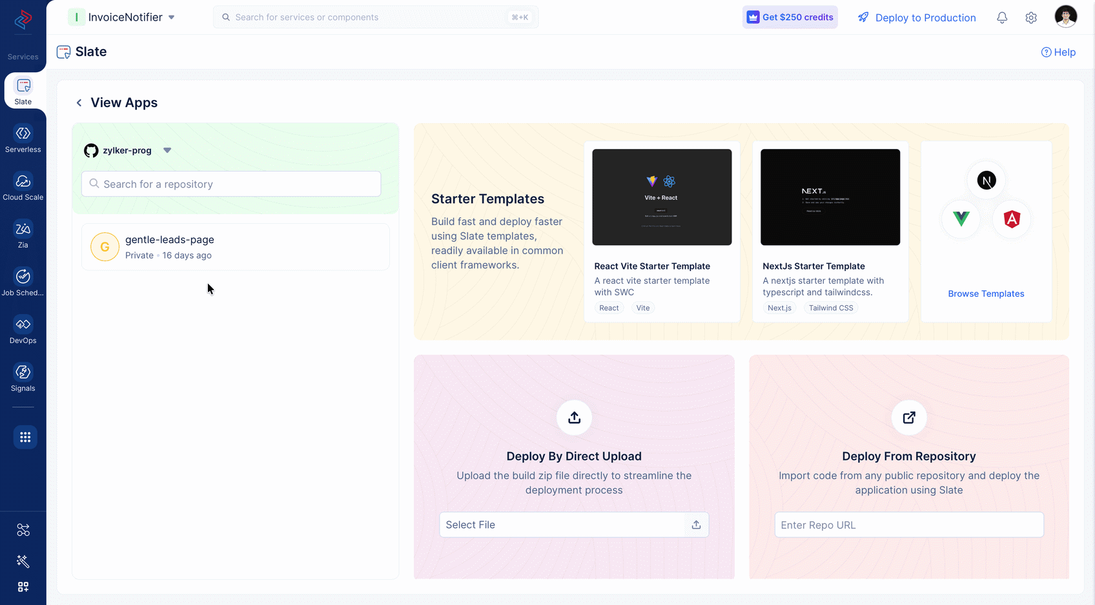Open Cloud Scale in sidebar
Screen dimensions: 1095x605
click(x=23, y=186)
